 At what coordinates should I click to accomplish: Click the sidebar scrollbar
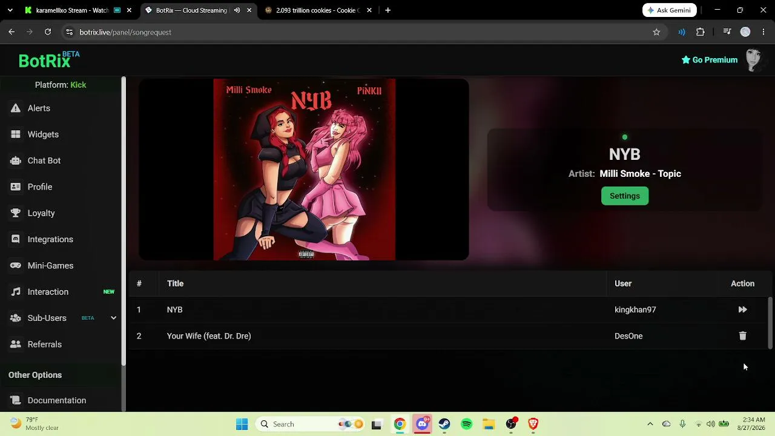pos(124,221)
